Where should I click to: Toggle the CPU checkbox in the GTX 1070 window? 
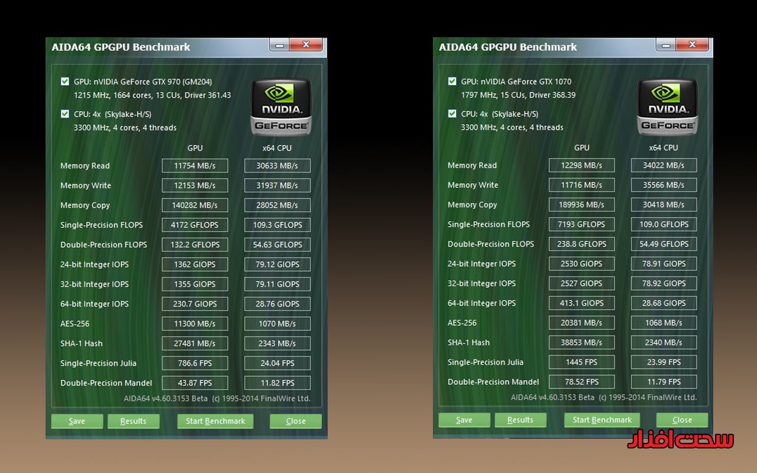452,114
